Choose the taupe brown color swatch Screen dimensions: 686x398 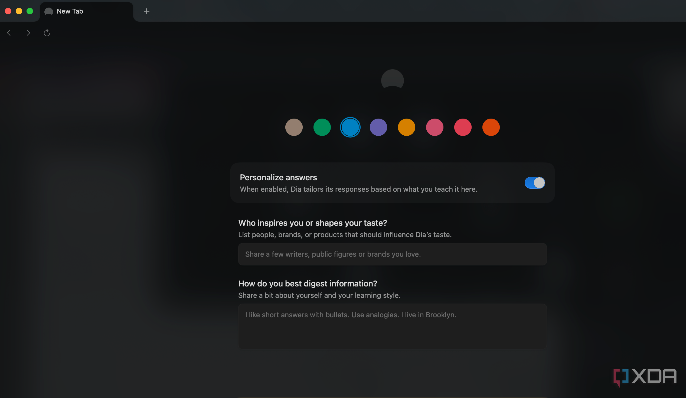point(294,127)
